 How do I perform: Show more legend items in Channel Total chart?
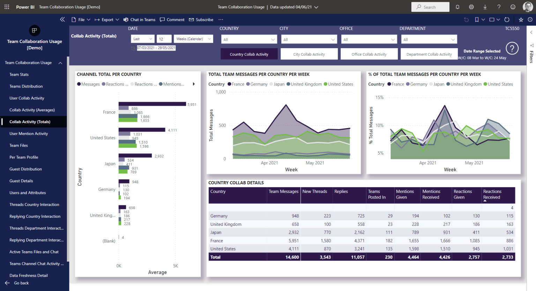194,84
